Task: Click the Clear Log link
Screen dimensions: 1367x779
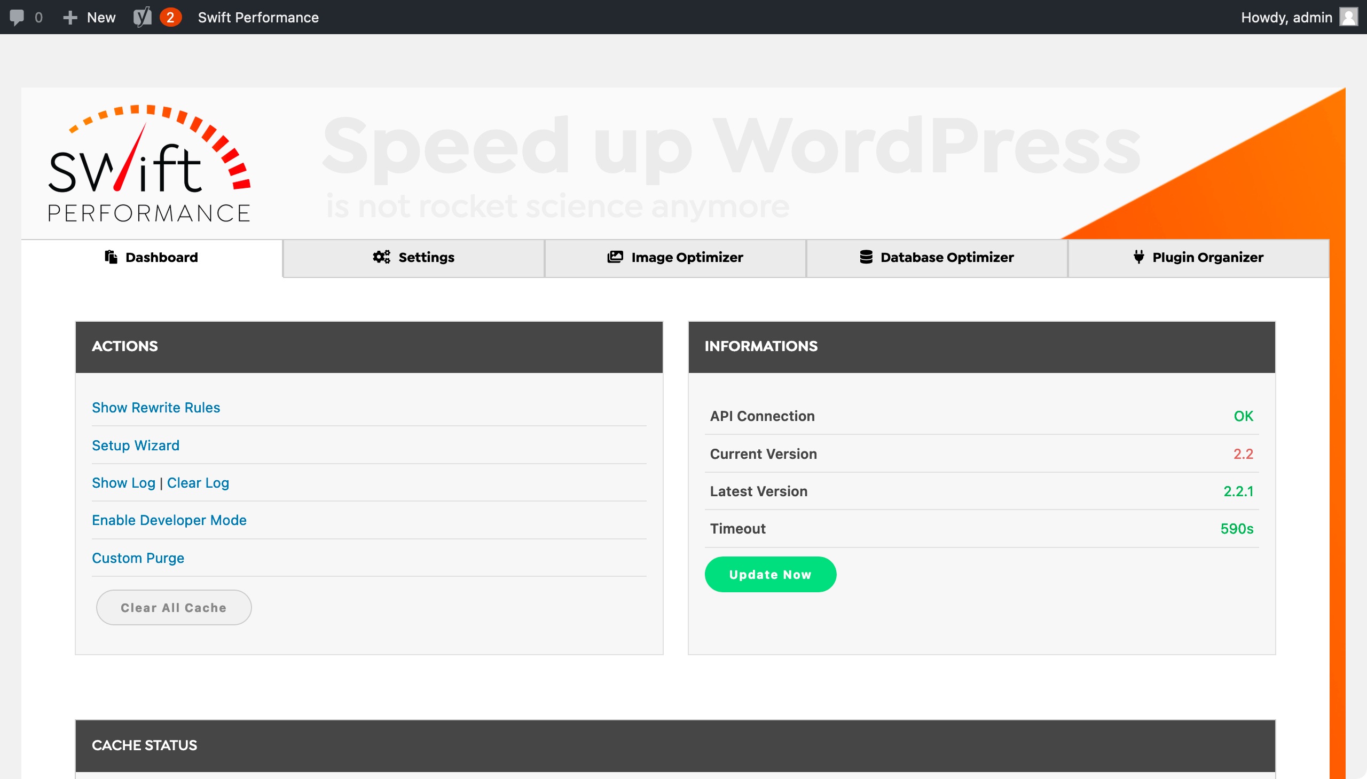Action: tap(198, 482)
